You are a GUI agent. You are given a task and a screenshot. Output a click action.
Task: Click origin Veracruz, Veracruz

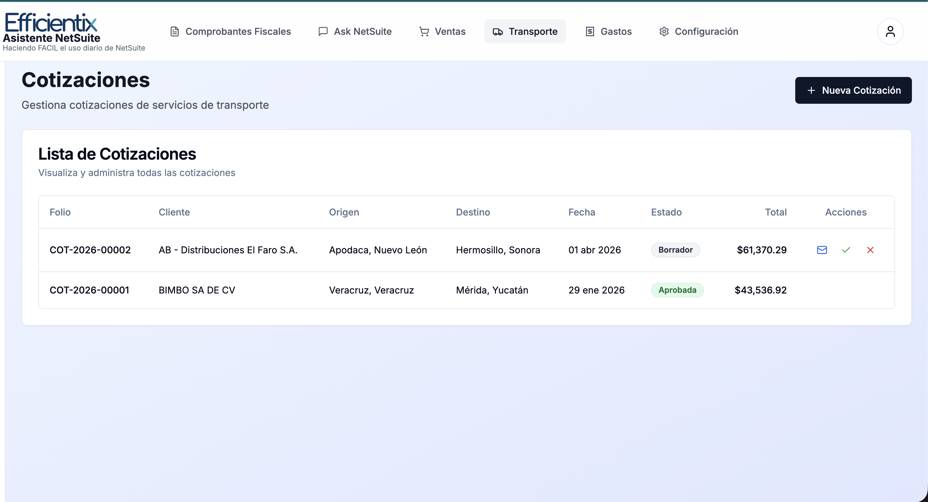pos(371,290)
